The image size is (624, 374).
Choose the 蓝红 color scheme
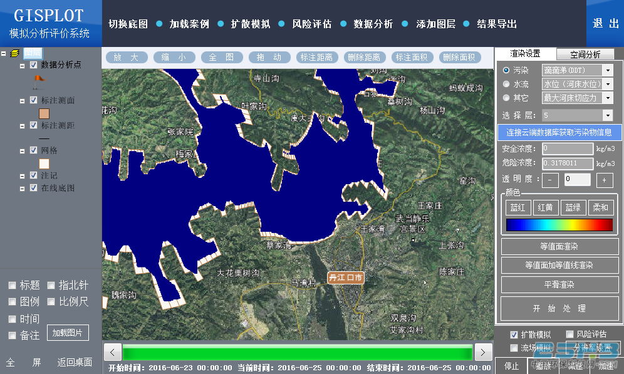click(517, 207)
